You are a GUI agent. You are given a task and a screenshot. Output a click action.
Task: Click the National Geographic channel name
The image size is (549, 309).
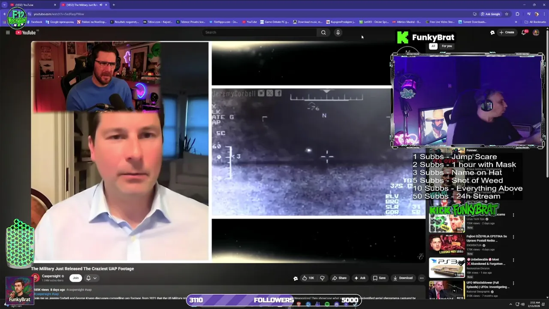[x=478, y=291]
